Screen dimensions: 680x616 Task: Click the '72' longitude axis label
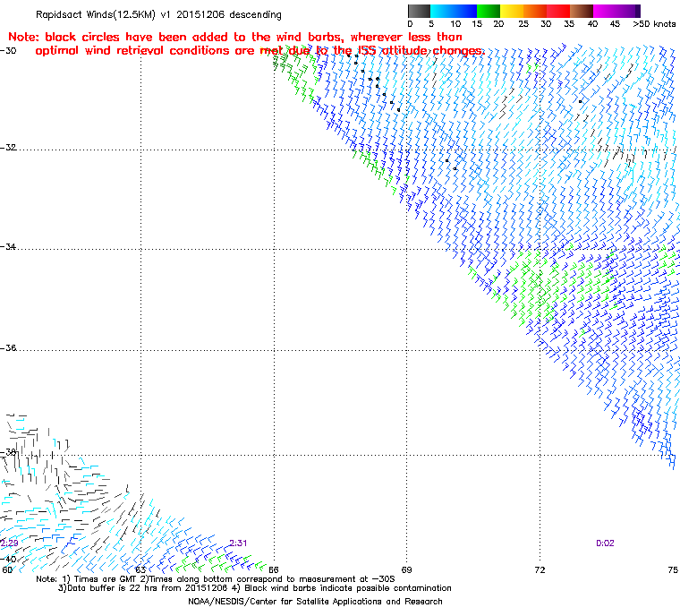click(x=540, y=569)
